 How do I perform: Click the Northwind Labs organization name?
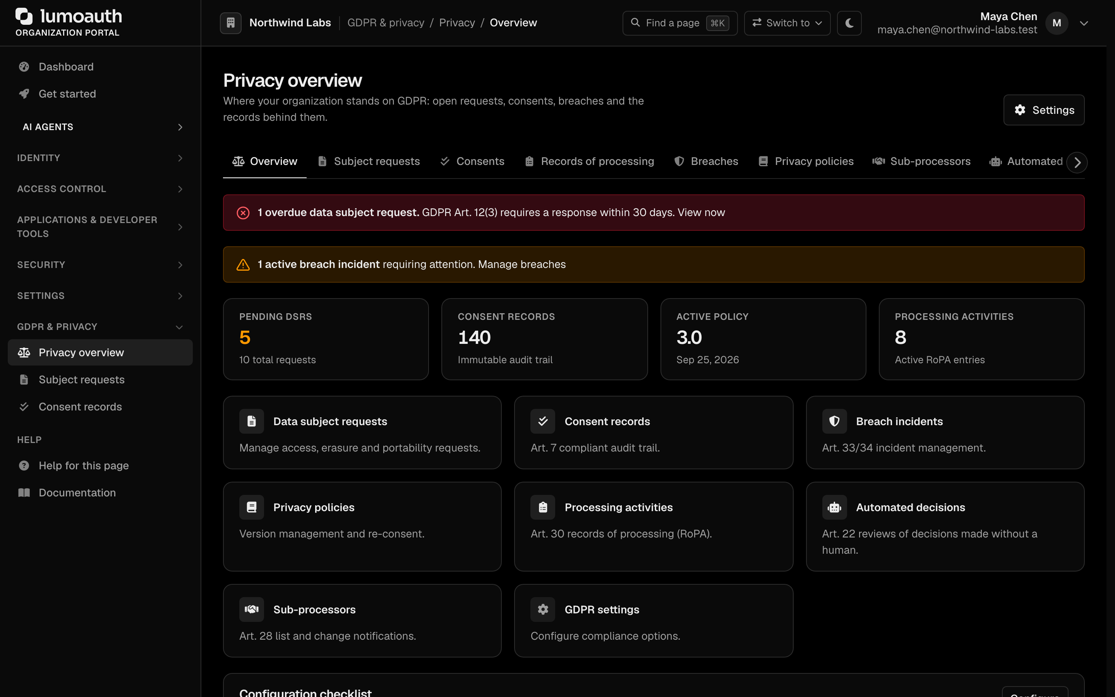[x=290, y=22]
